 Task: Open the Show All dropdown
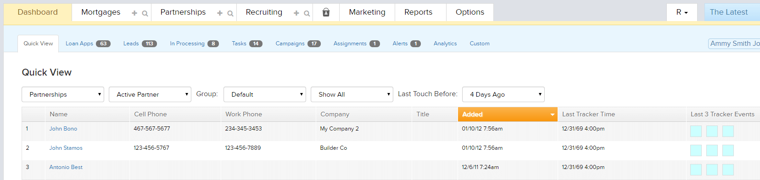tap(352, 94)
